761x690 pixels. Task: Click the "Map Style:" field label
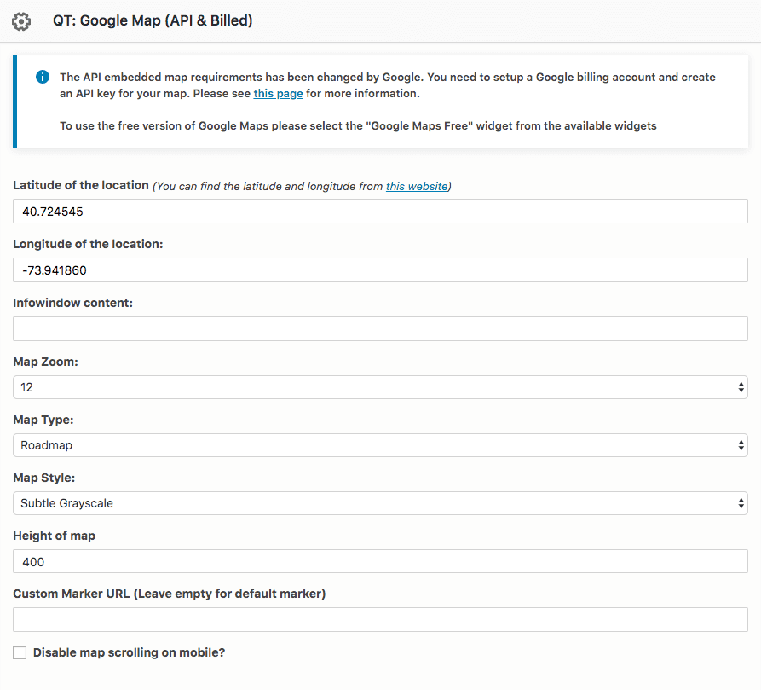click(x=44, y=478)
